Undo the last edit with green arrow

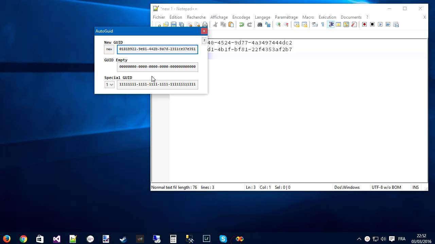pos(241,24)
